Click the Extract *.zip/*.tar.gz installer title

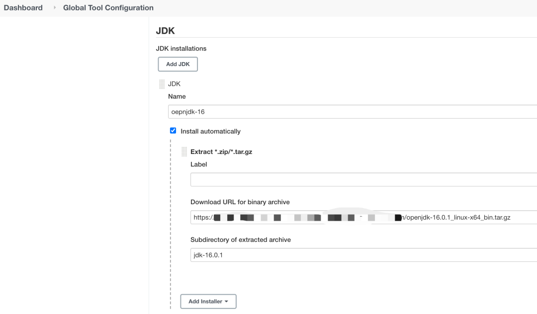[221, 152]
